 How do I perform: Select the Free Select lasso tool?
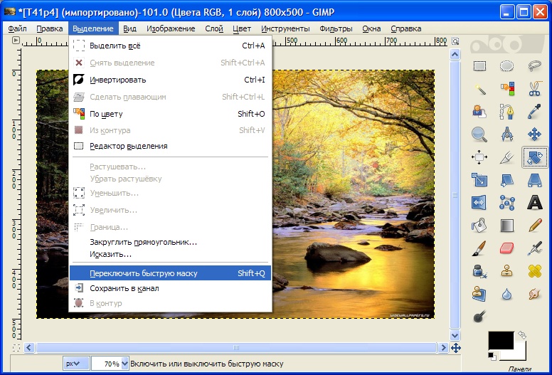(x=534, y=66)
